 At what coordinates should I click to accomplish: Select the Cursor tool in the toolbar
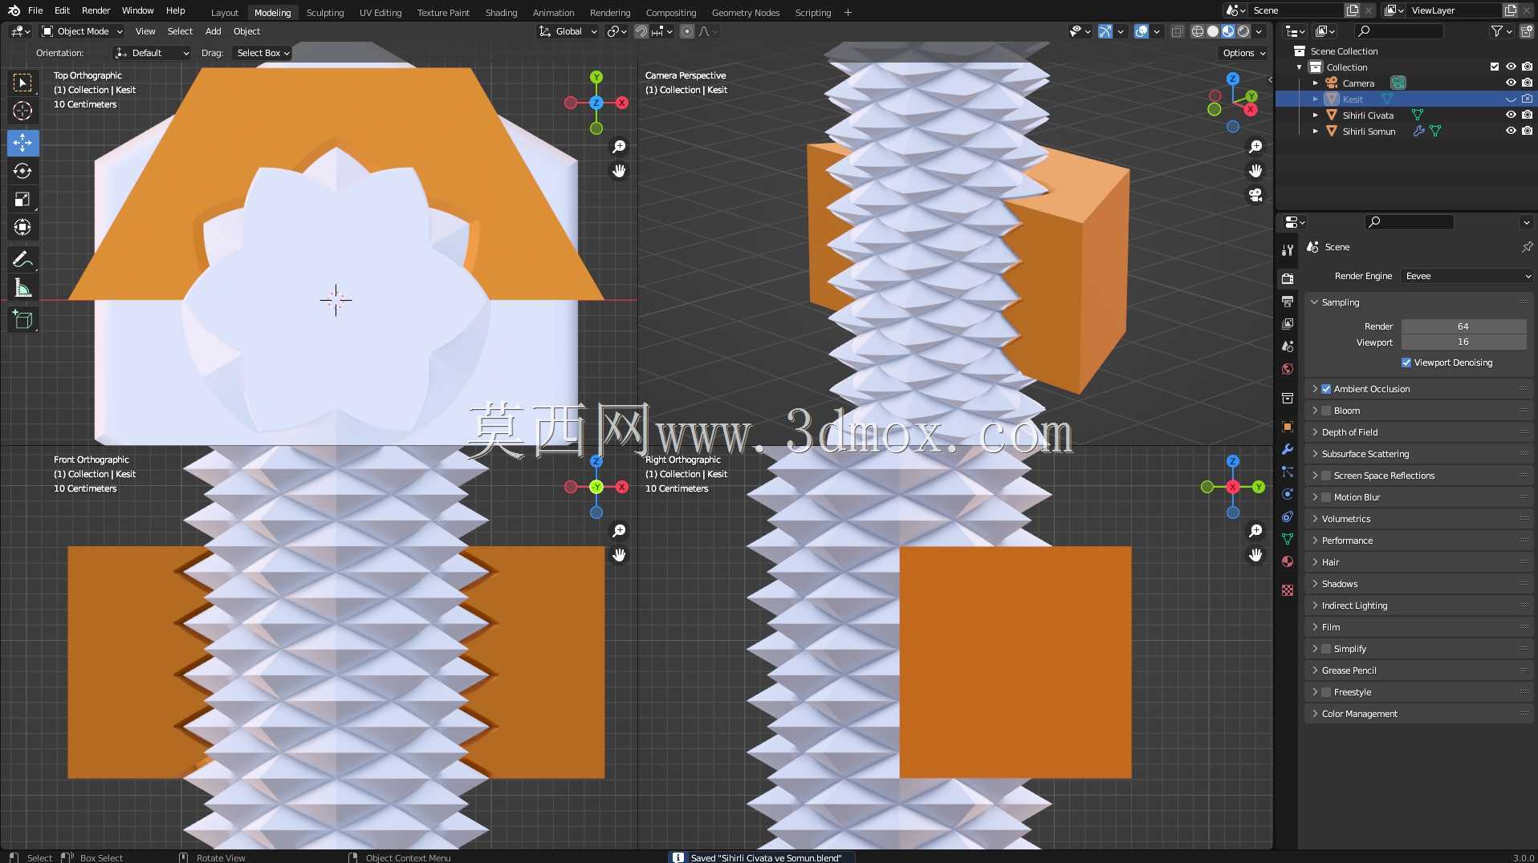point(22,111)
